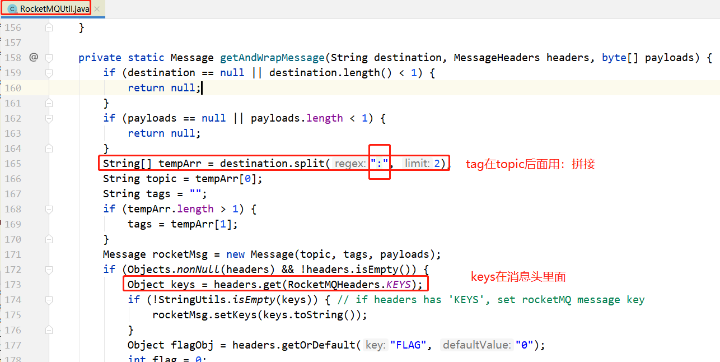The width and height of the screenshot is (720, 362).
Task: Click fold end marker on line 164
Action: [49, 148]
